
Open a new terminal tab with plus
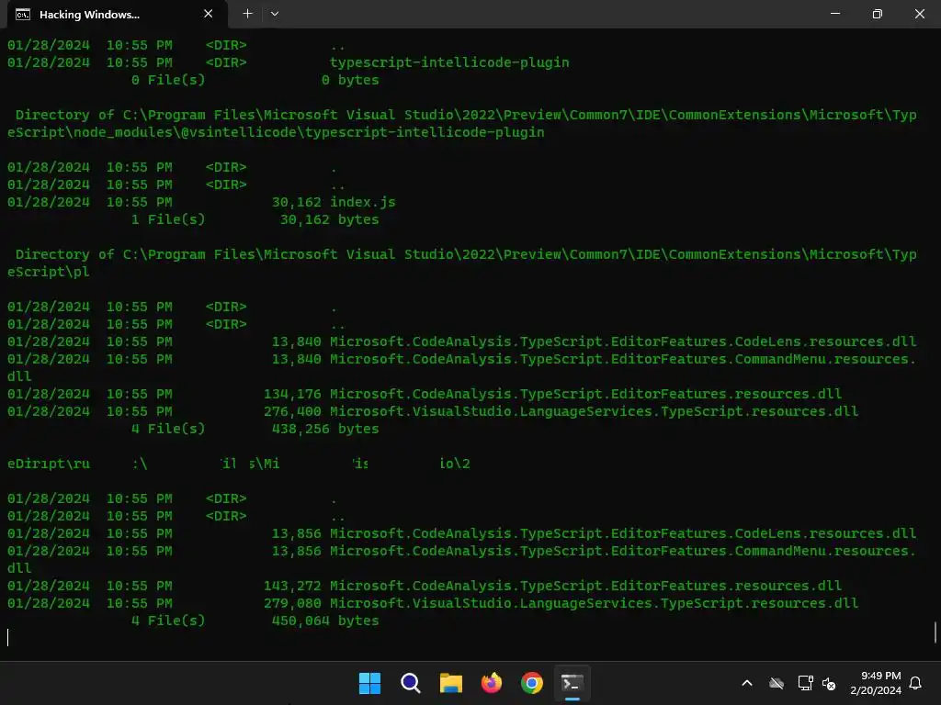click(x=247, y=14)
